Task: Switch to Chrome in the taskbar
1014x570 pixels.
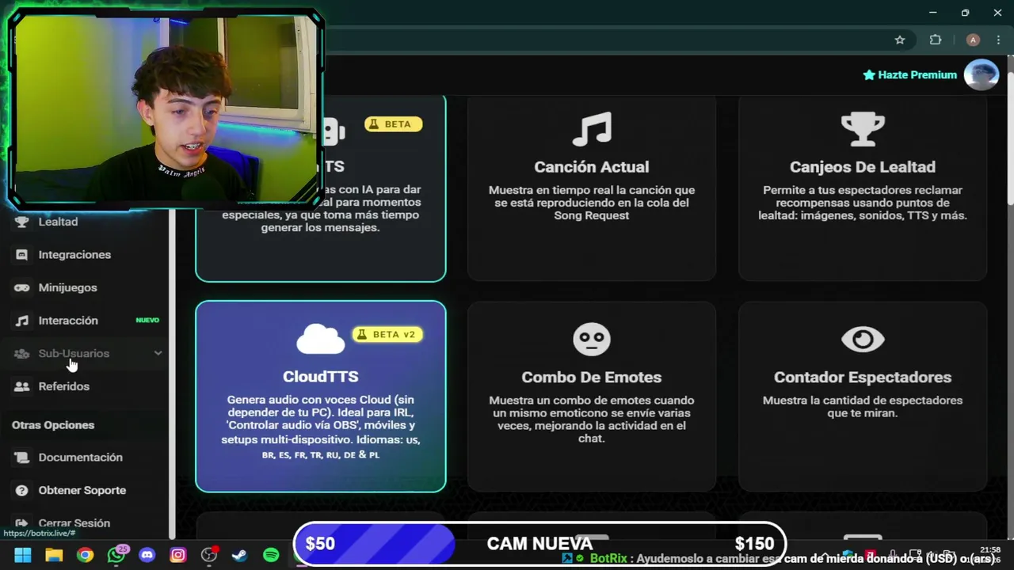Action: click(x=85, y=555)
